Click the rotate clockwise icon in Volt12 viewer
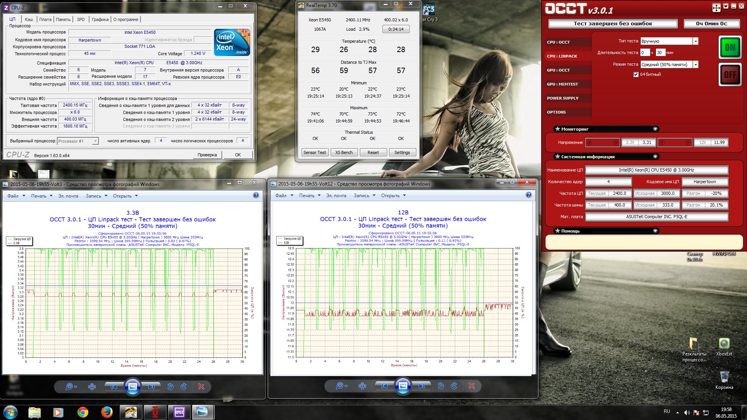Viewport: 747px width, 420px height. point(454,386)
